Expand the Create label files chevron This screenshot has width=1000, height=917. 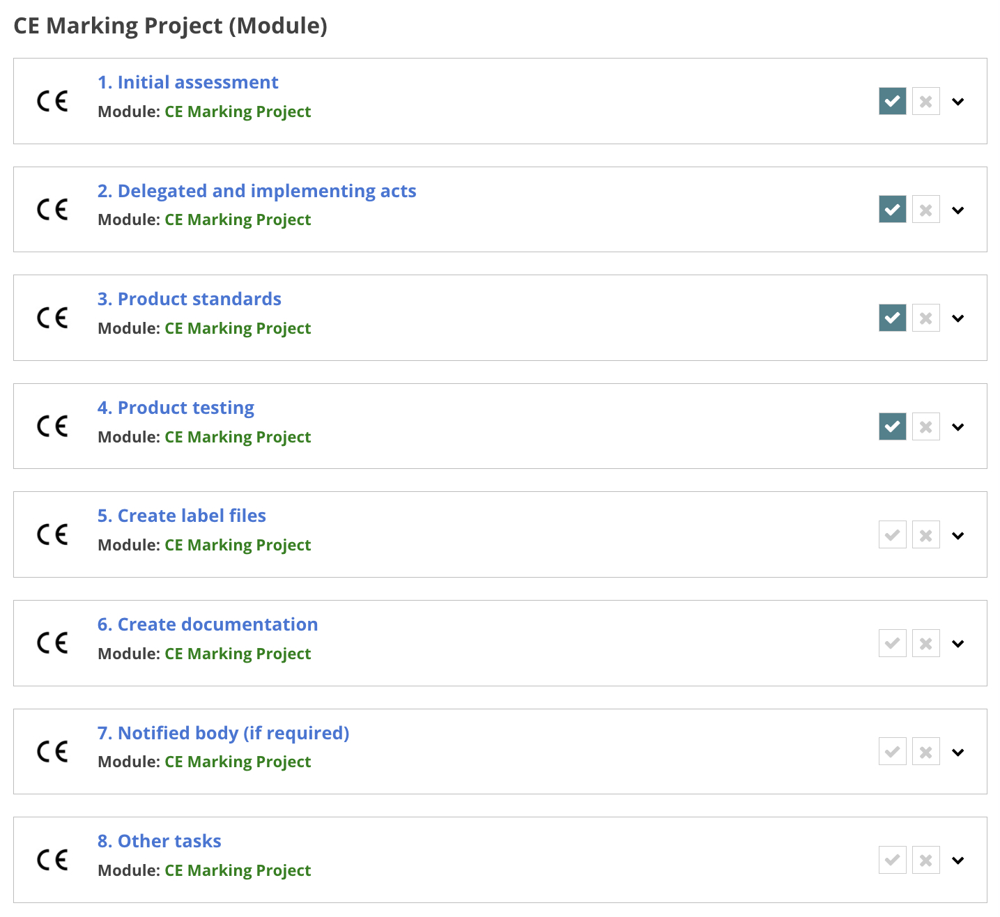click(x=958, y=536)
